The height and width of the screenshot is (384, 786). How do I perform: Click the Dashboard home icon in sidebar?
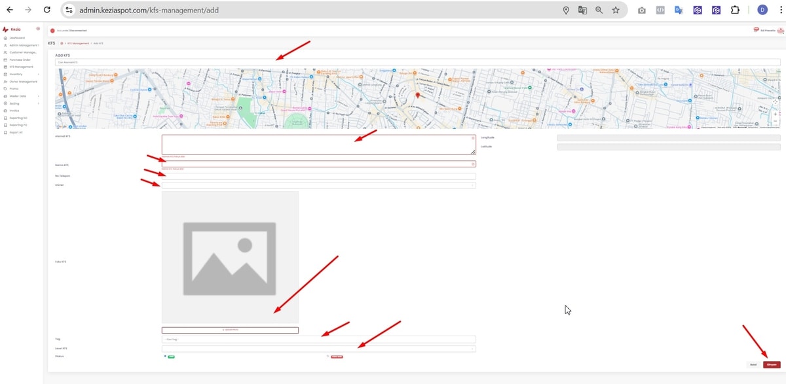point(6,38)
